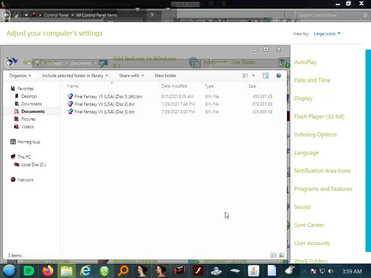Sort by Type column header
Viewport: 371px width, 278px height.
tap(209, 86)
